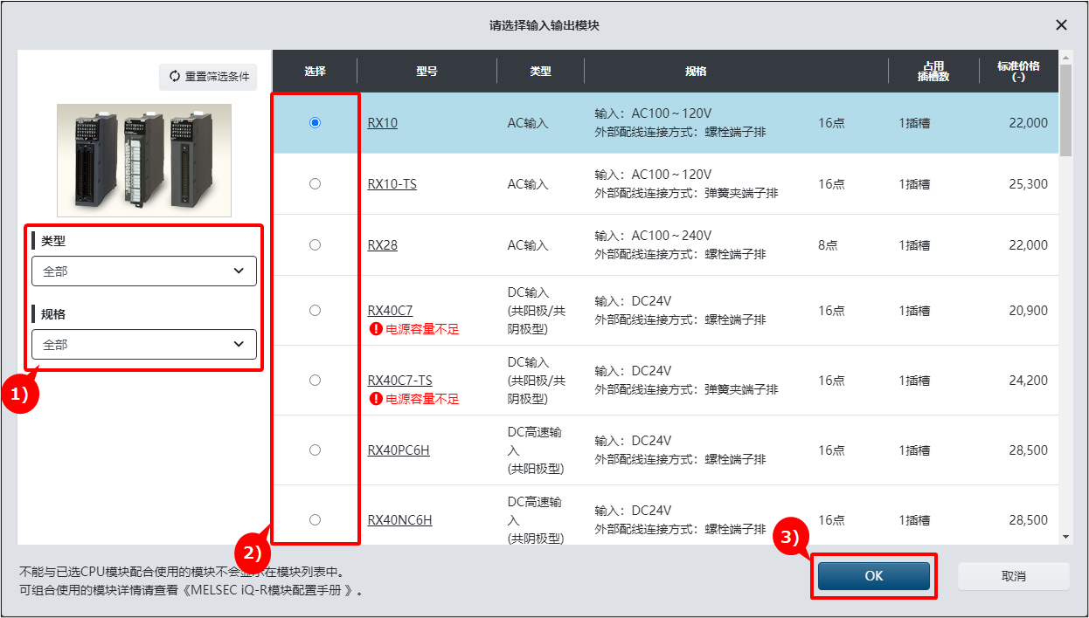Select the RX10-TS radio button
1089x618 pixels.
click(315, 184)
